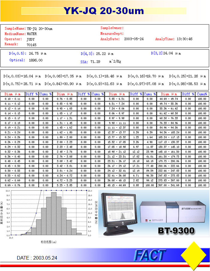Click the "MeasureDept:" label
This screenshot has width=210, height=271.
point(112,34)
